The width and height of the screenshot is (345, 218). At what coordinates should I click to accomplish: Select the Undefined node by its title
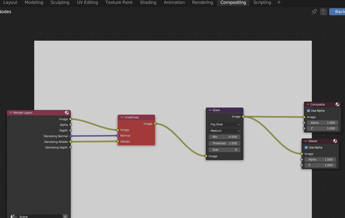[x=132, y=117]
